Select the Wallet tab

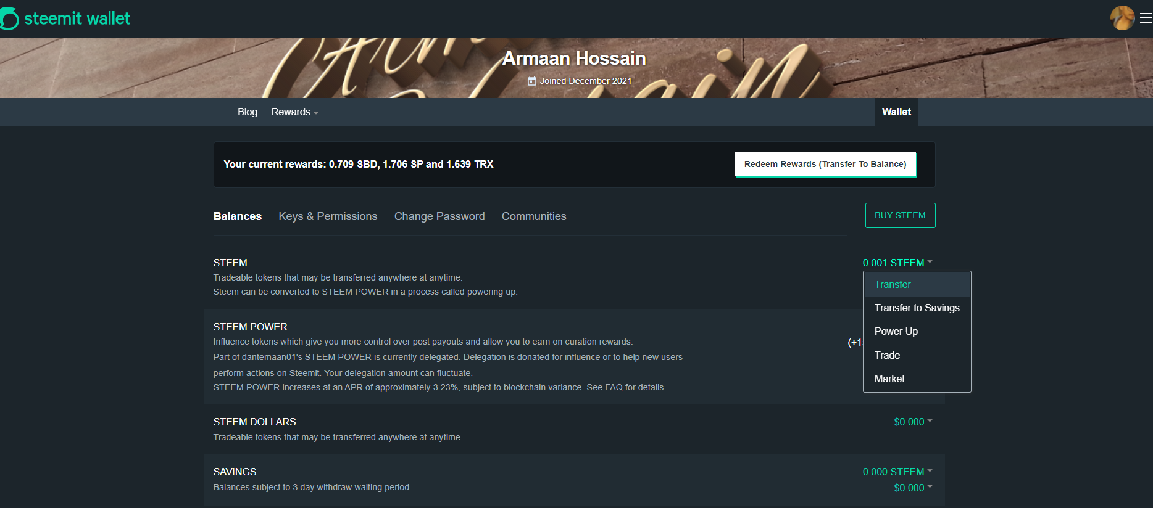(x=896, y=112)
